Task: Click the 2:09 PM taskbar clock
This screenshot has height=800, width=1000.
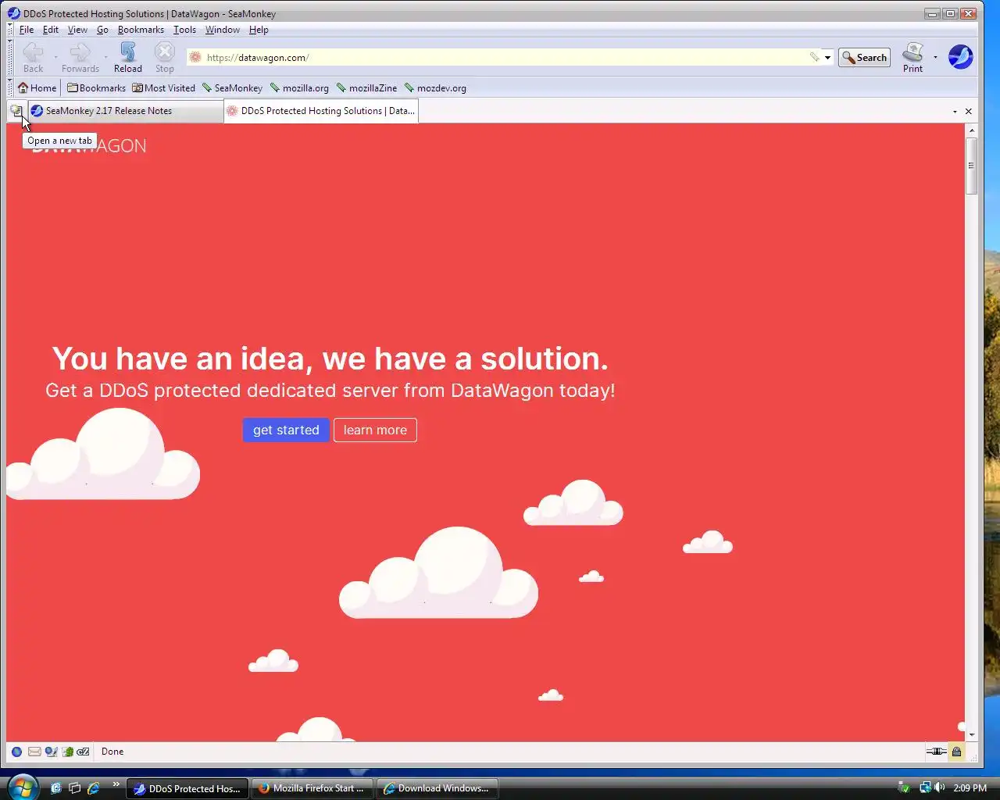Action: [x=970, y=788]
